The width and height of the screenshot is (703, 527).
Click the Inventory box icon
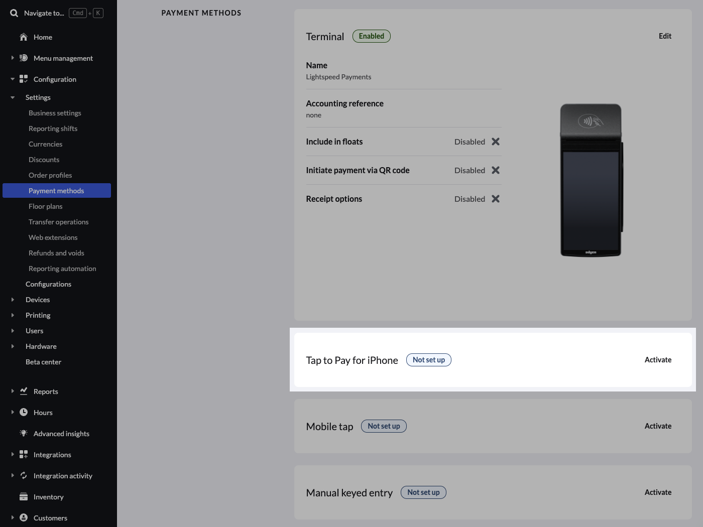pos(24,496)
